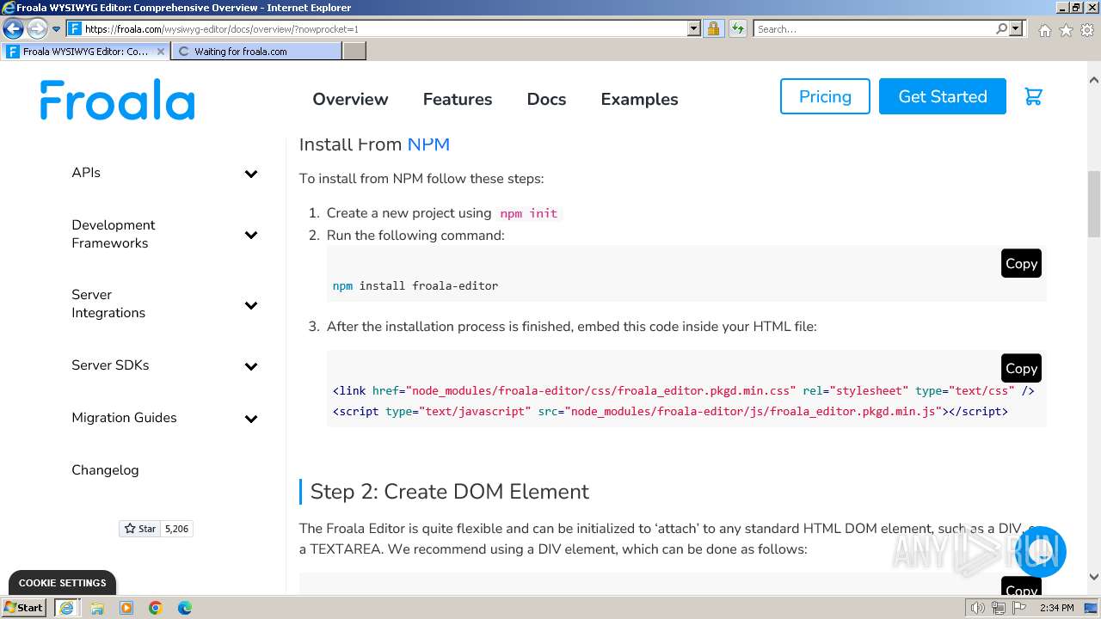
Task: Open the chat widget bubble
Action: pyautogui.click(x=1040, y=552)
